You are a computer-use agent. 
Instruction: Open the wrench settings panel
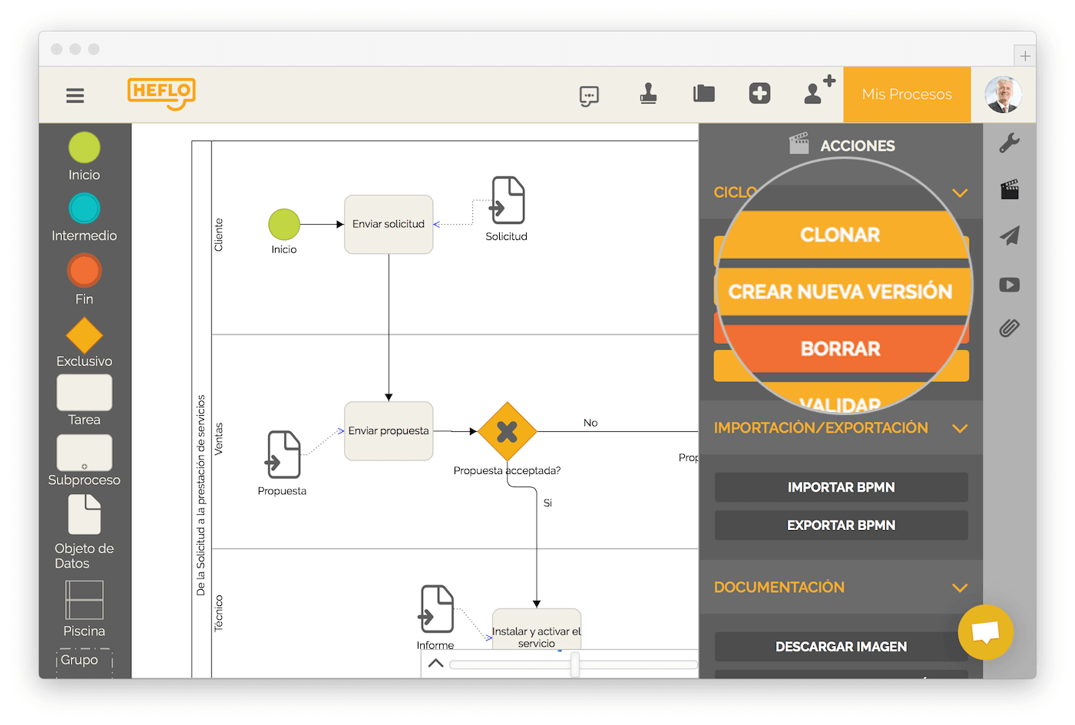tap(1010, 142)
